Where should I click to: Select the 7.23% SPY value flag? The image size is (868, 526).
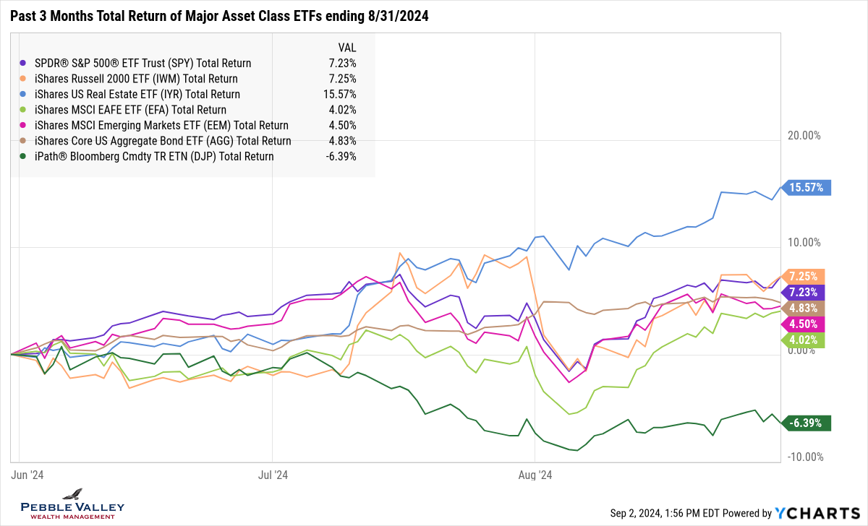(806, 292)
